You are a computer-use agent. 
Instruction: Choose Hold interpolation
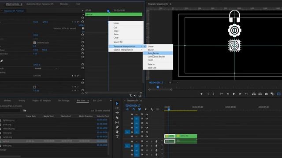(x=158, y=60)
